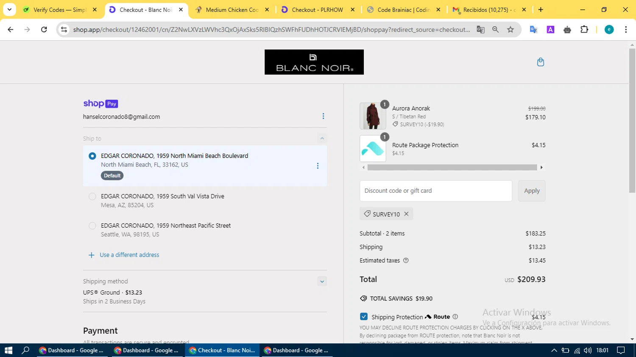
Task: Switch to Verify Codes tab
Action: [x=60, y=10]
